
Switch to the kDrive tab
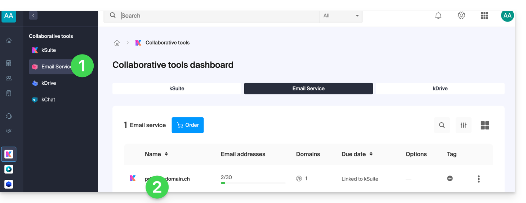coord(440,89)
